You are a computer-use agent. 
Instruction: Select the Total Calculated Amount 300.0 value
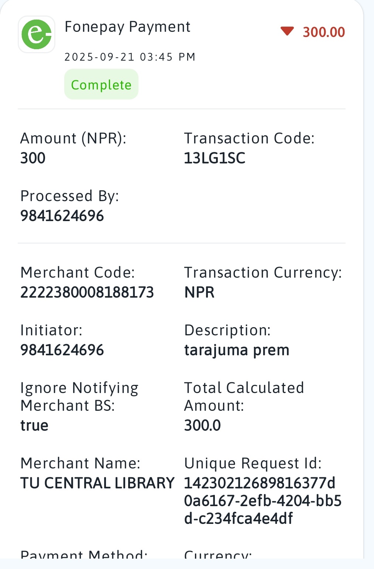tap(202, 426)
